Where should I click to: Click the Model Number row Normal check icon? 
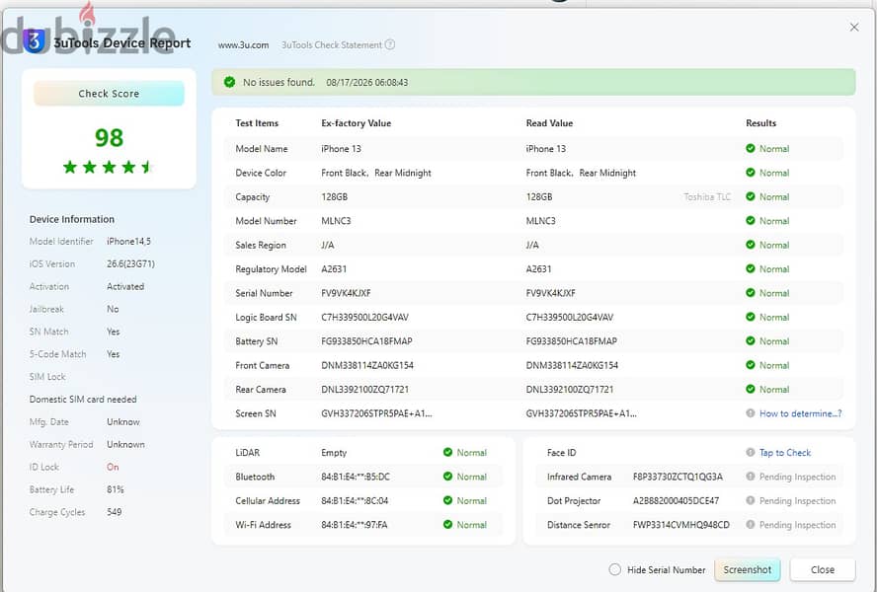(x=751, y=220)
